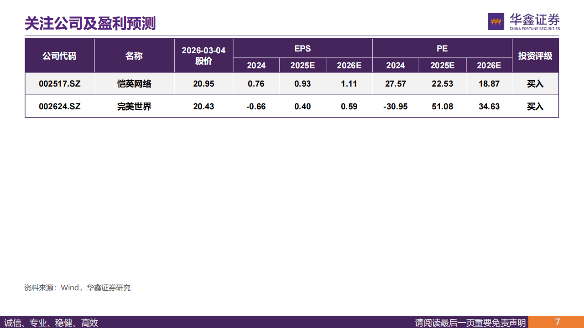Click the -30.95 PE value
This screenshot has height=328, width=584.
pos(395,107)
